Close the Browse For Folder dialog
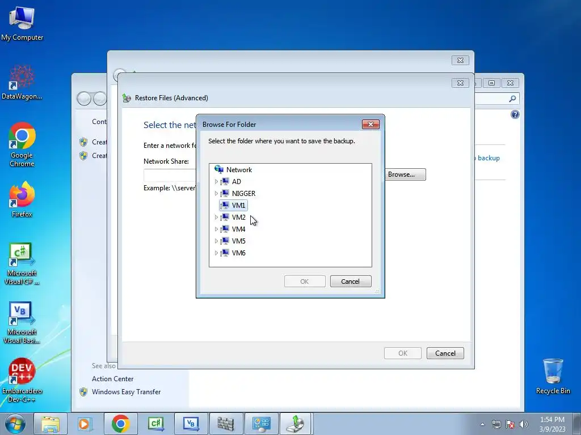 371,124
